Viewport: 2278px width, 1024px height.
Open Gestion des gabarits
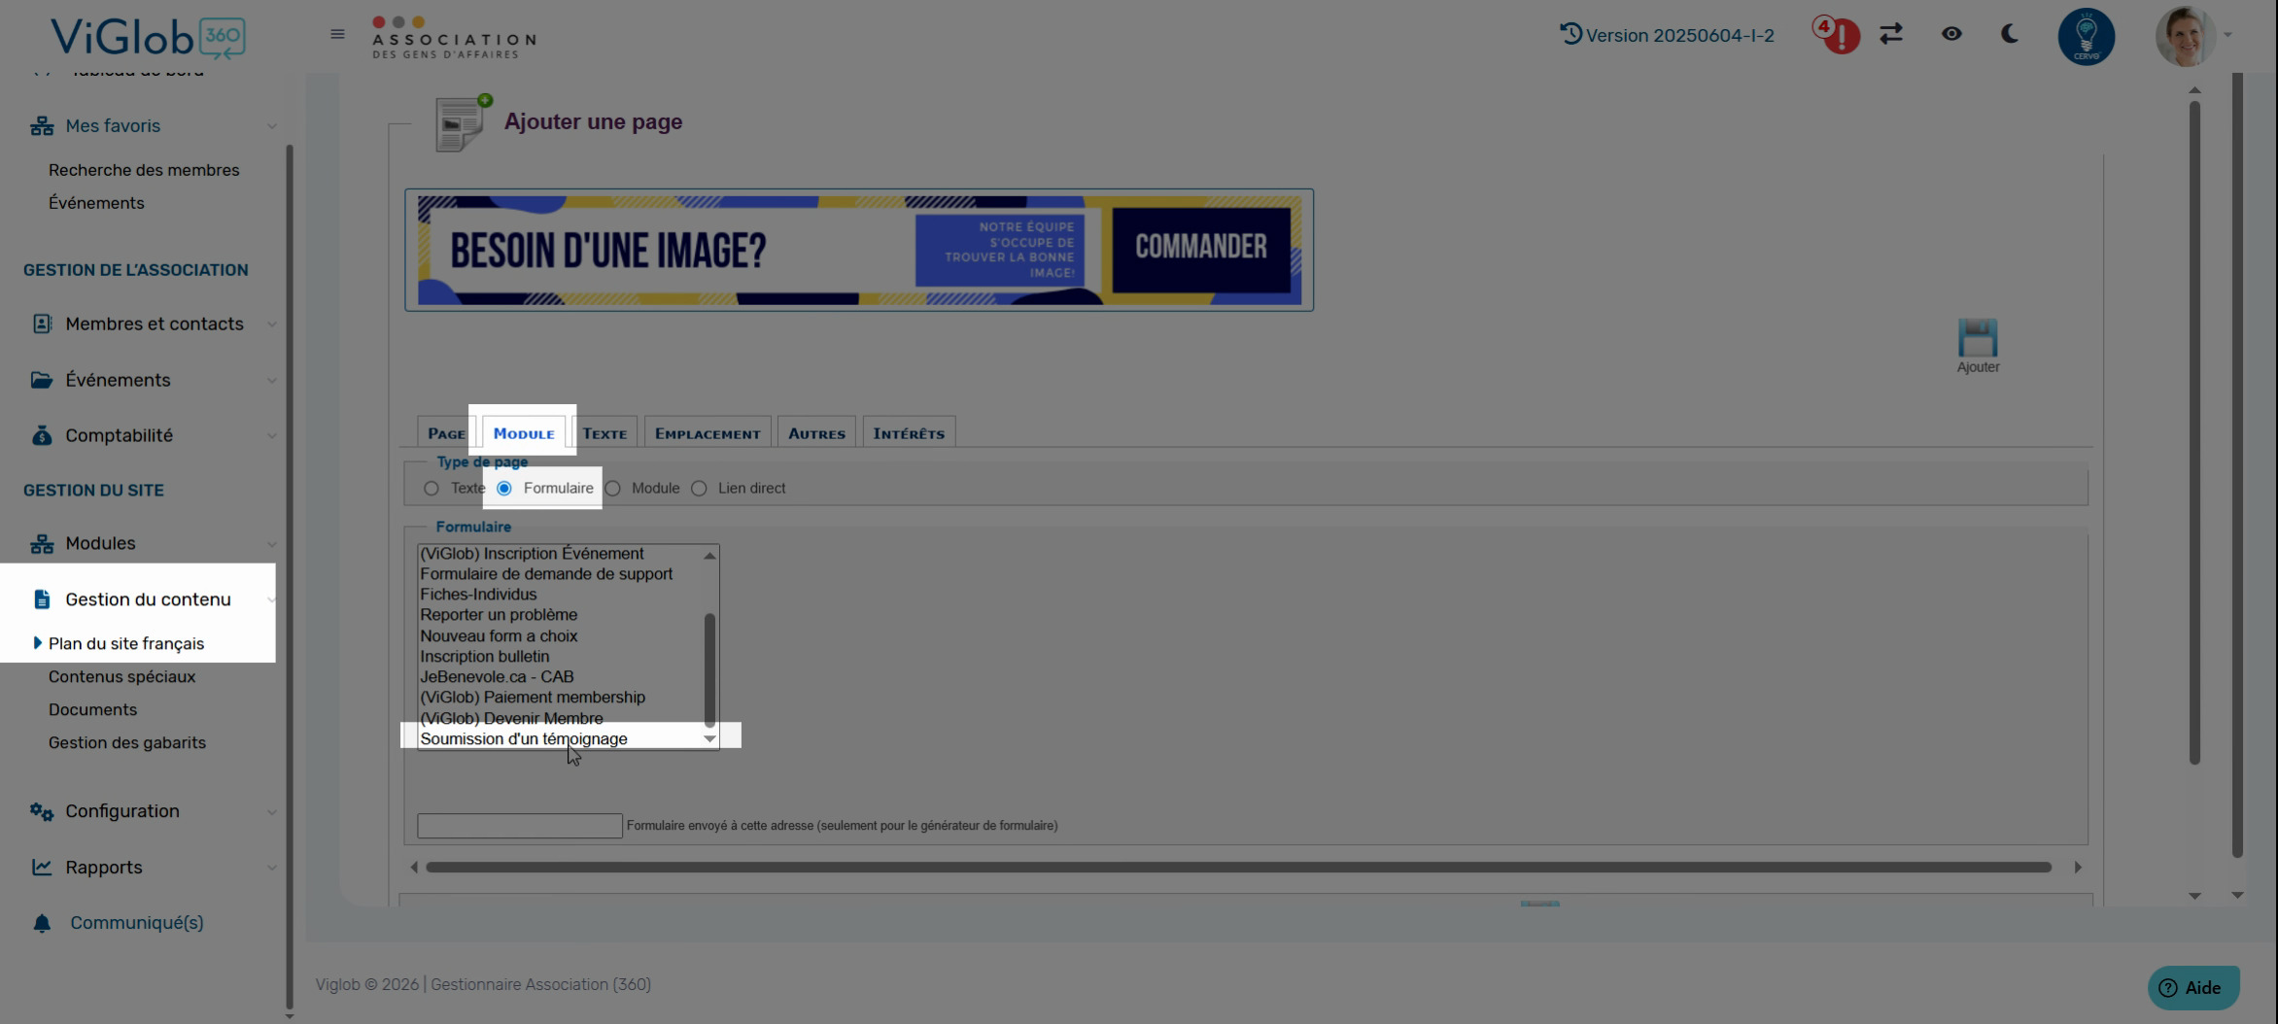coord(127,742)
